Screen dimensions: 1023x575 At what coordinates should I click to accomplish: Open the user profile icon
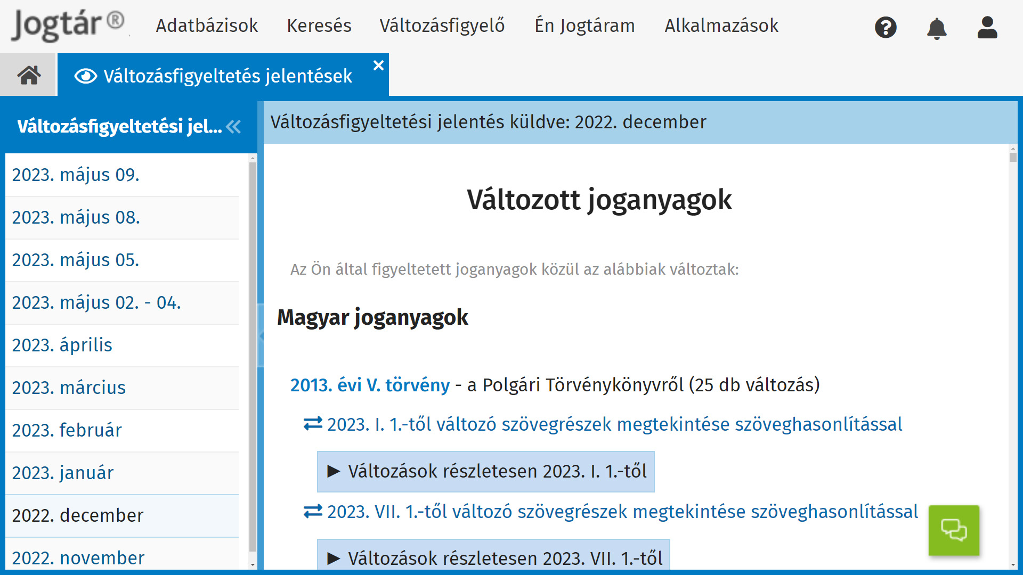pyautogui.click(x=987, y=27)
